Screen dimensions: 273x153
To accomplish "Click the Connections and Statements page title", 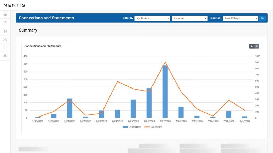I will 46,18.
